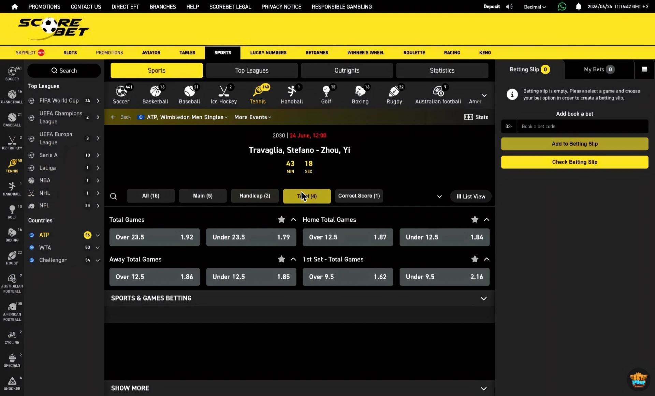Open AVIATOR in the games menu

pos(151,53)
